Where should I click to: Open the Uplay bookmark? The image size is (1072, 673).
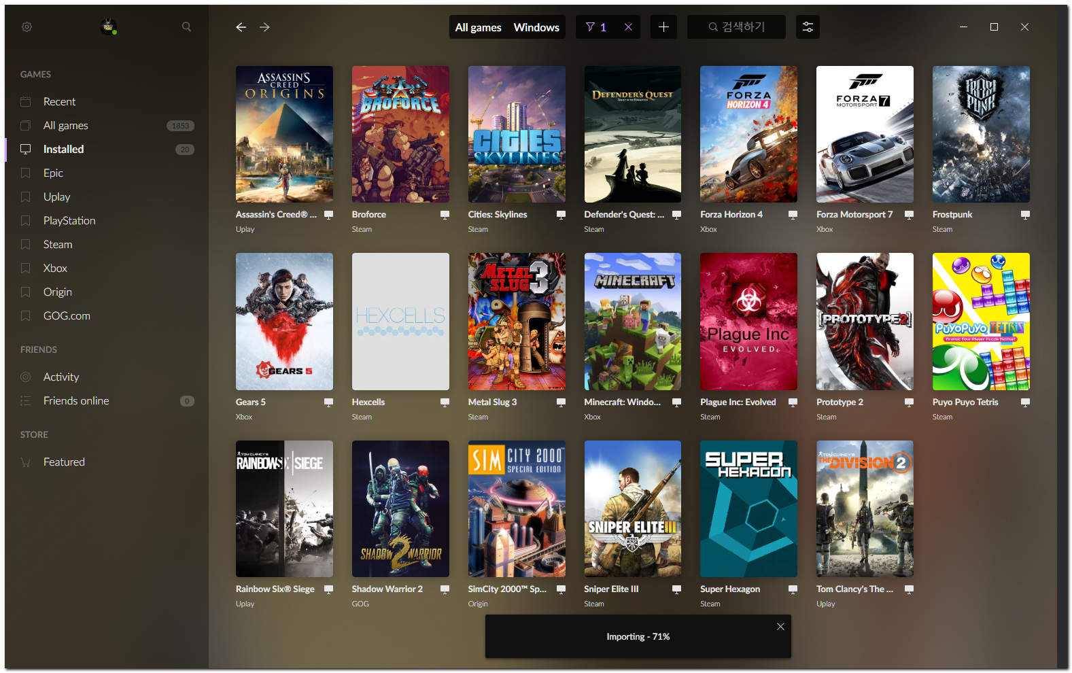pyautogui.click(x=107, y=196)
